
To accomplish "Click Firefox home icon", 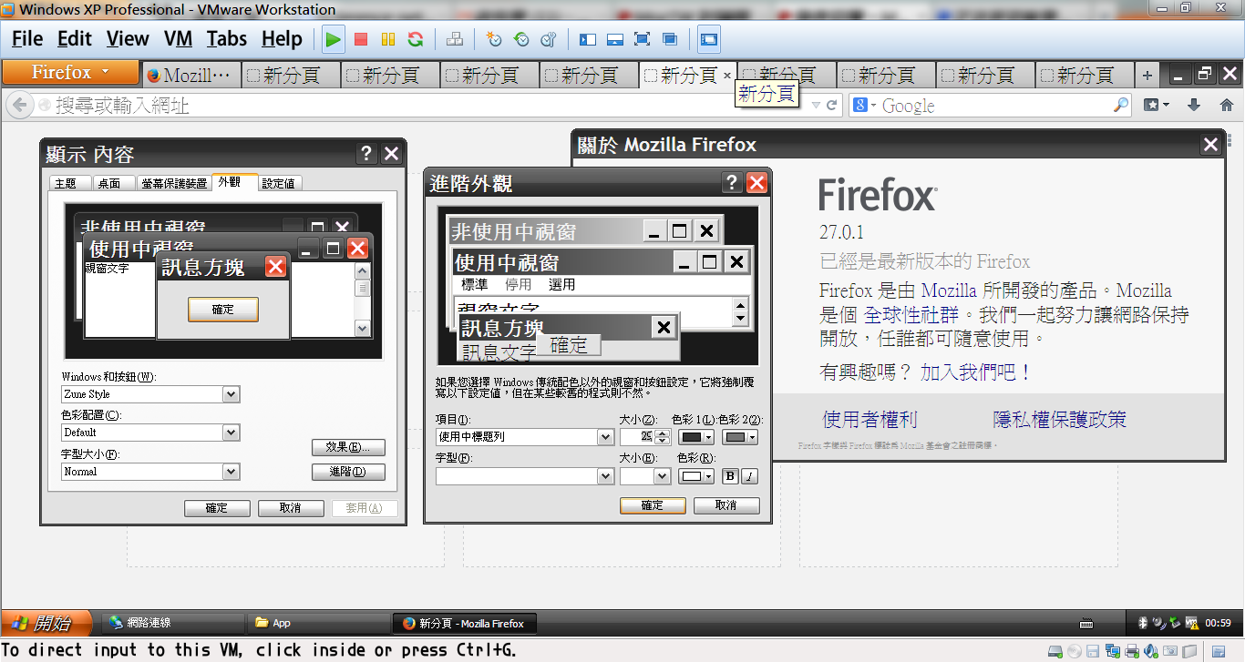I will pyautogui.click(x=1228, y=106).
